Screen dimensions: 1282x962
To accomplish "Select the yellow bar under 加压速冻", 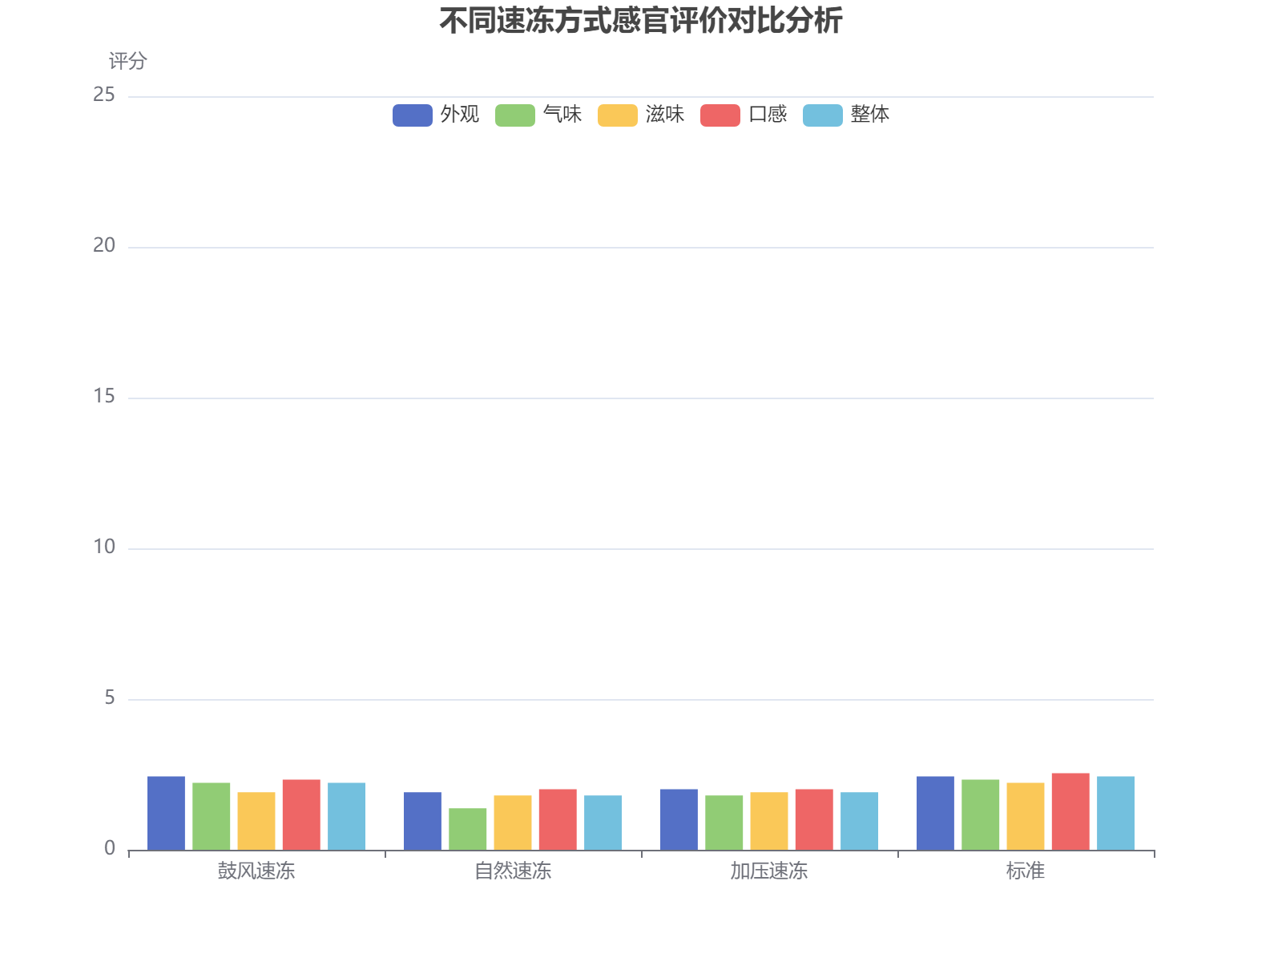I will [x=771, y=822].
